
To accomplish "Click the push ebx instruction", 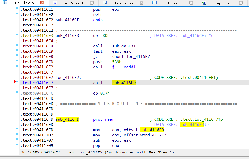I will click(x=106, y=9).
